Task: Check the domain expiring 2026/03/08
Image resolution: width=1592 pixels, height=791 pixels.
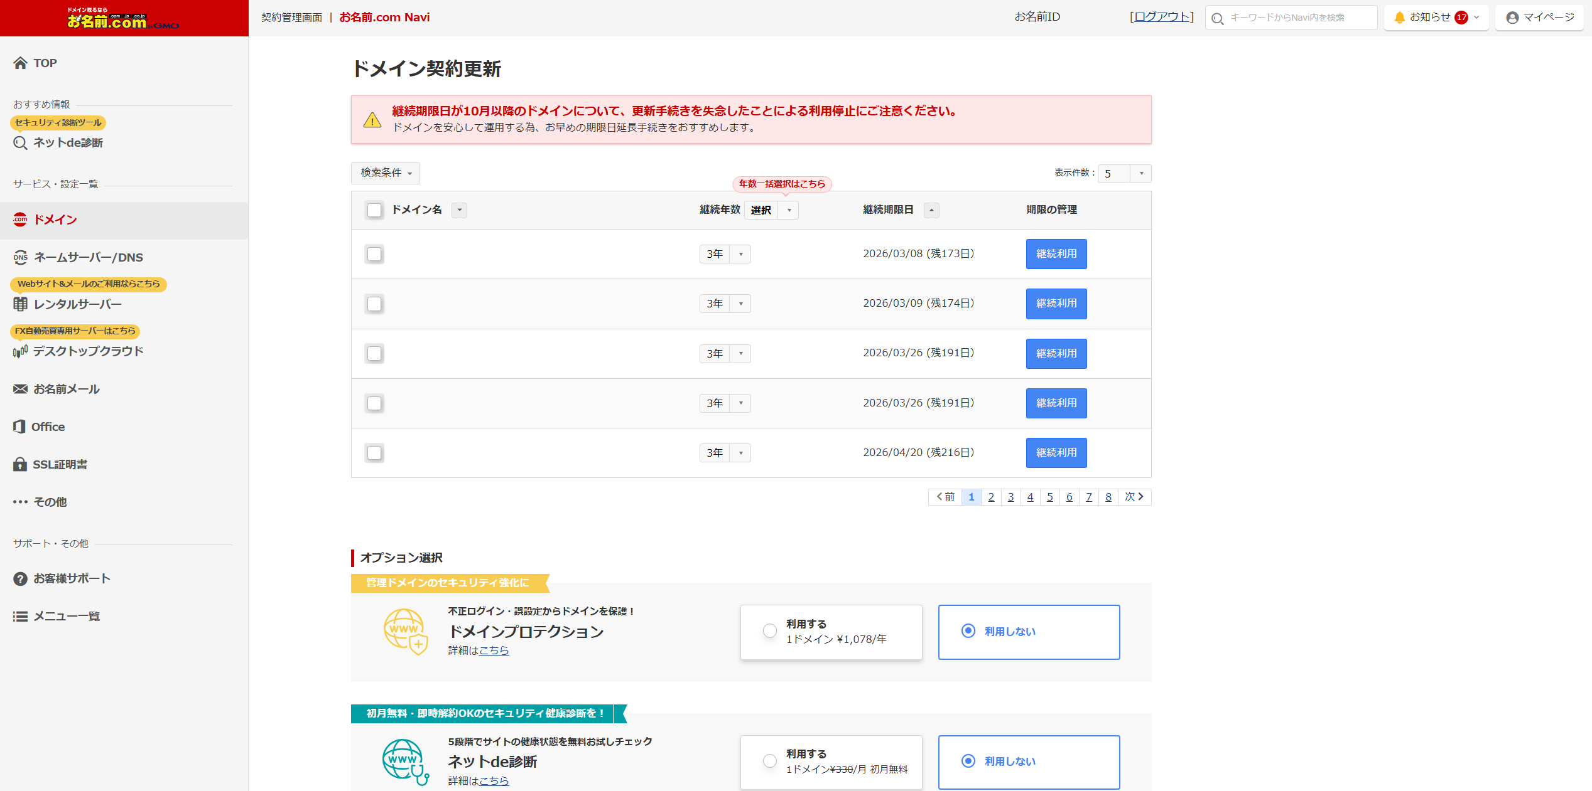Action: [374, 254]
